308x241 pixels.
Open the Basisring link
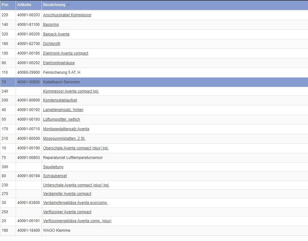pyautogui.click(x=51, y=25)
